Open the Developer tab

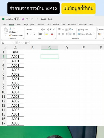83,24
